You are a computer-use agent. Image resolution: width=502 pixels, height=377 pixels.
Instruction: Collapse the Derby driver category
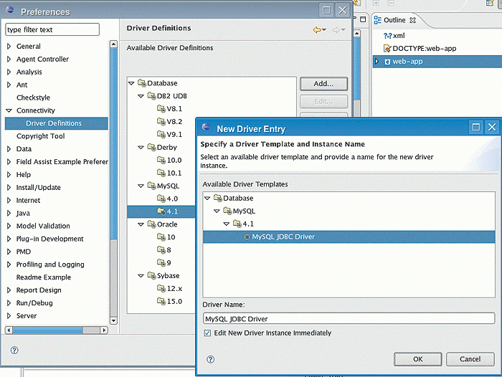[141, 147]
